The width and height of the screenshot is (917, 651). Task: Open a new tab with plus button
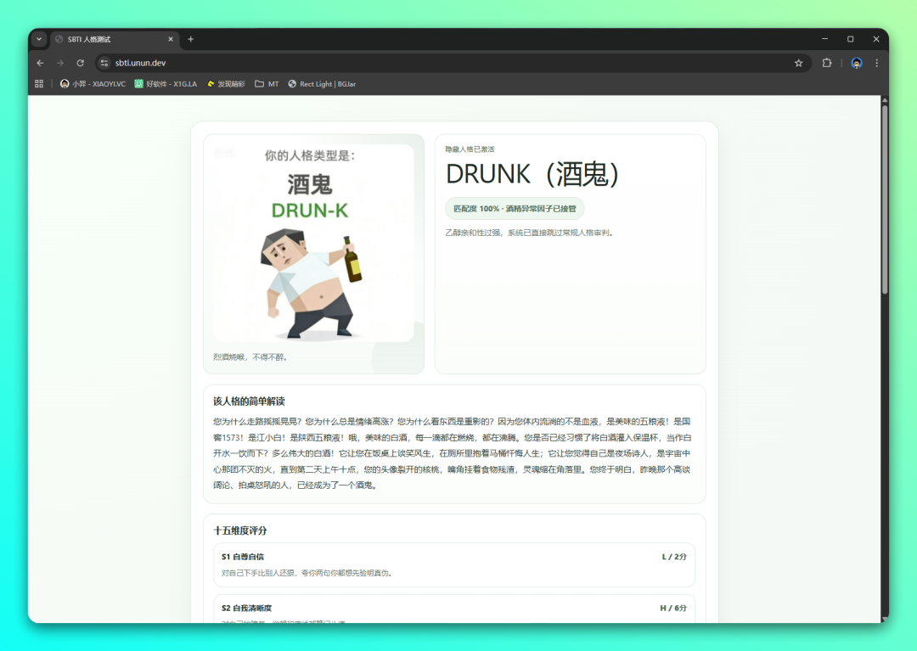191,39
